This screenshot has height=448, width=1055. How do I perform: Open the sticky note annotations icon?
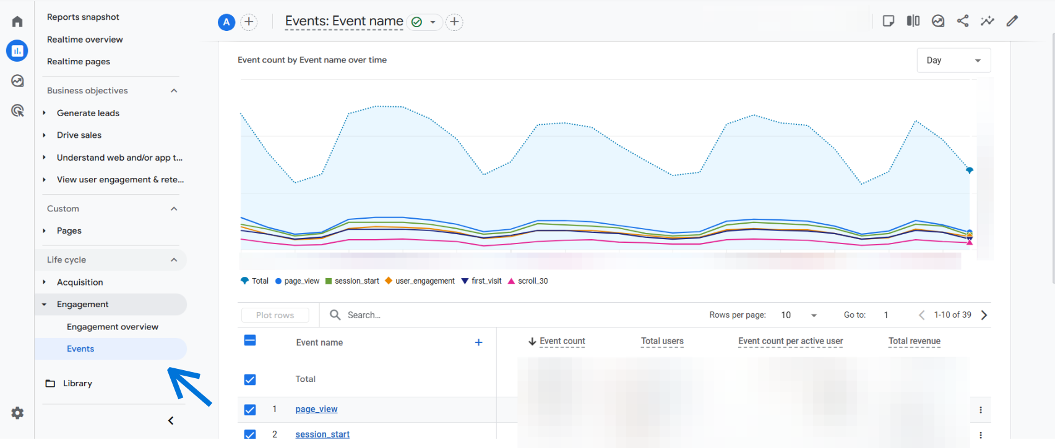click(889, 21)
